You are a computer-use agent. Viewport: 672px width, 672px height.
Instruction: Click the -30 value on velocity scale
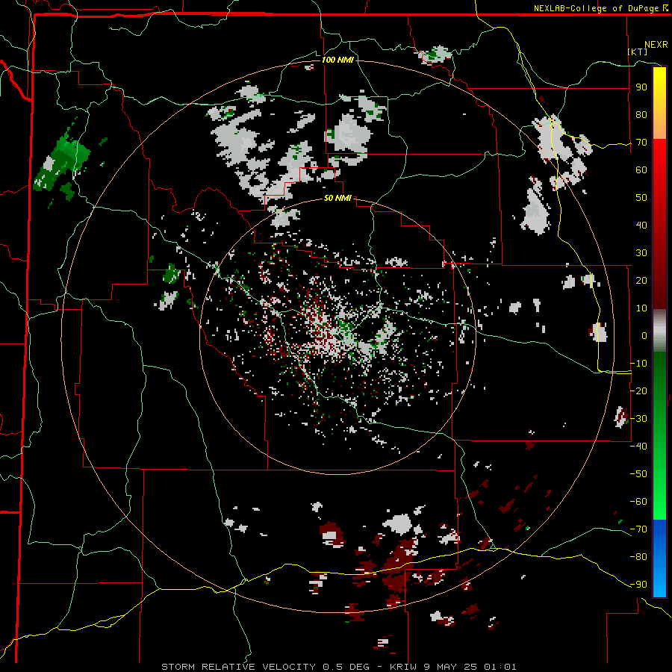tap(638, 419)
